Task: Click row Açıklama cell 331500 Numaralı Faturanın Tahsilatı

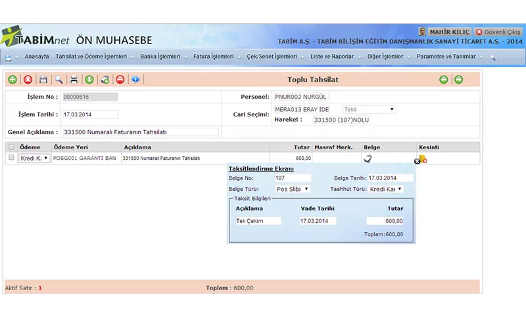Action: click(195, 158)
